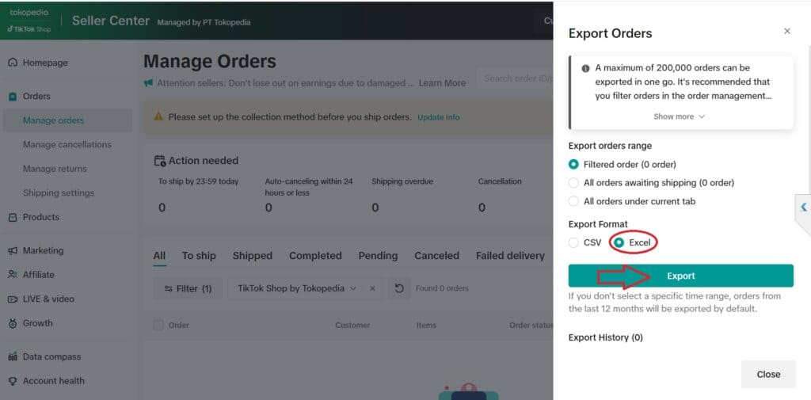The image size is (811, 400).
Task: Click the green Export button
Action: click(x=680, y=276)
